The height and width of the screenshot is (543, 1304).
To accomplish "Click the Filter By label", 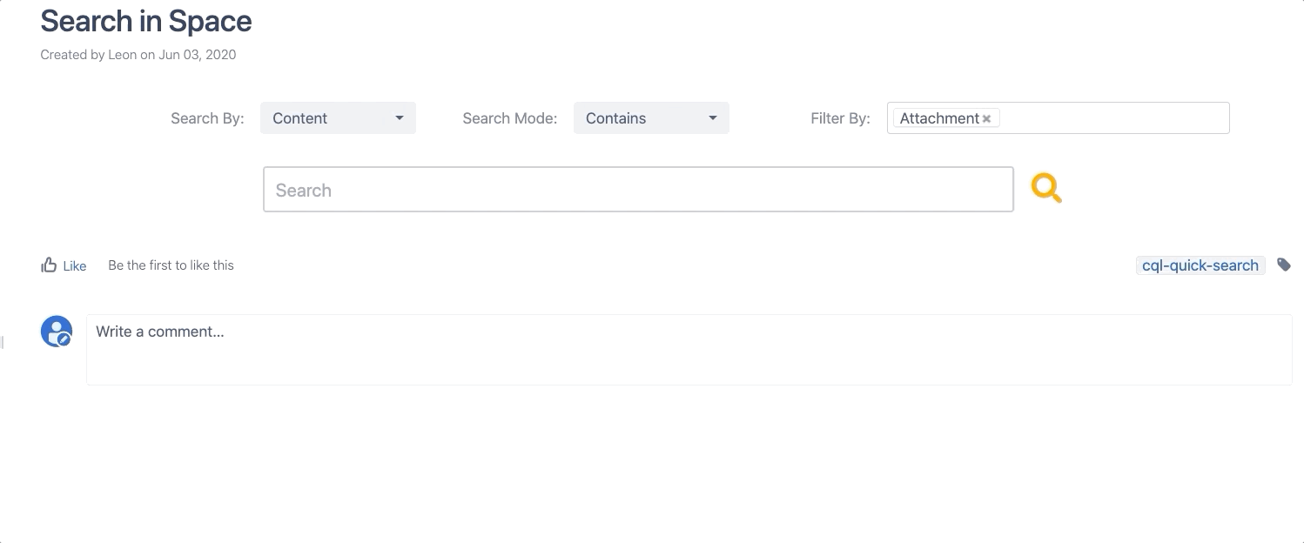I will point(840,118).
